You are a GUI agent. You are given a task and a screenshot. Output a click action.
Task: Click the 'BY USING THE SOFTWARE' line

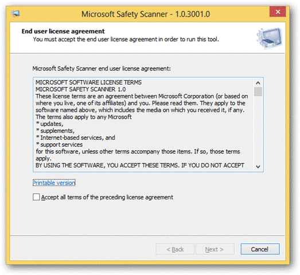click(x=140, y=165)
